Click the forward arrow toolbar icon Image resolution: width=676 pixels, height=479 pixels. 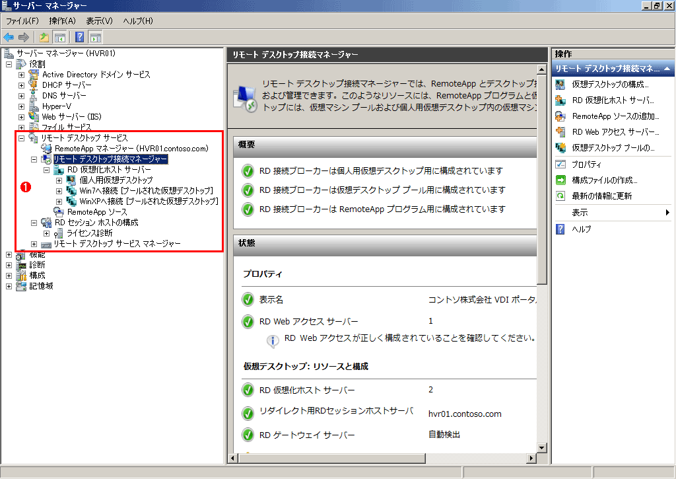(23, 37)
